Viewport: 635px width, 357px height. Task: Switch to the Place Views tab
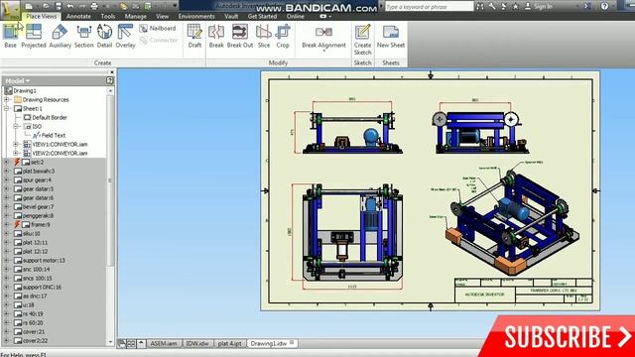pos(42,16)
